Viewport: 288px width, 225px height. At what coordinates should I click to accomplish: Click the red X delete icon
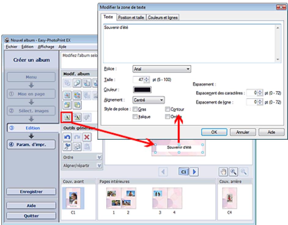pos(87,137)
